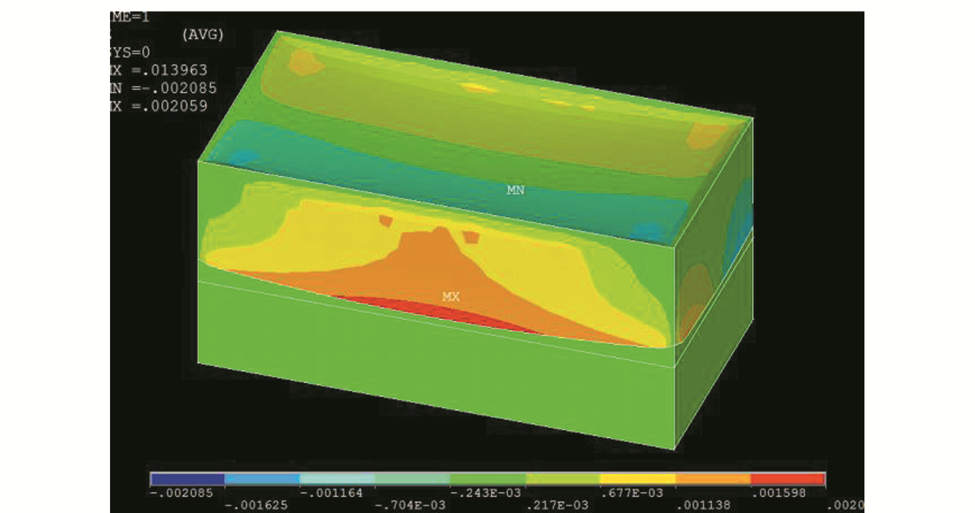Click the orange legend color band
Image resolution: width=975 pixels, height=513 pixels.
pyautogui.click(x=713, y=479)
